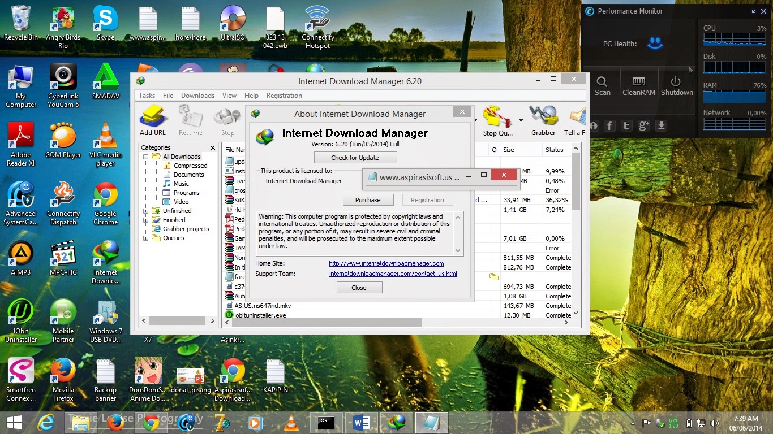This screenshot has width=773, height=434.
Task: Expand the Unfinished category node
Action: [146, 211]
